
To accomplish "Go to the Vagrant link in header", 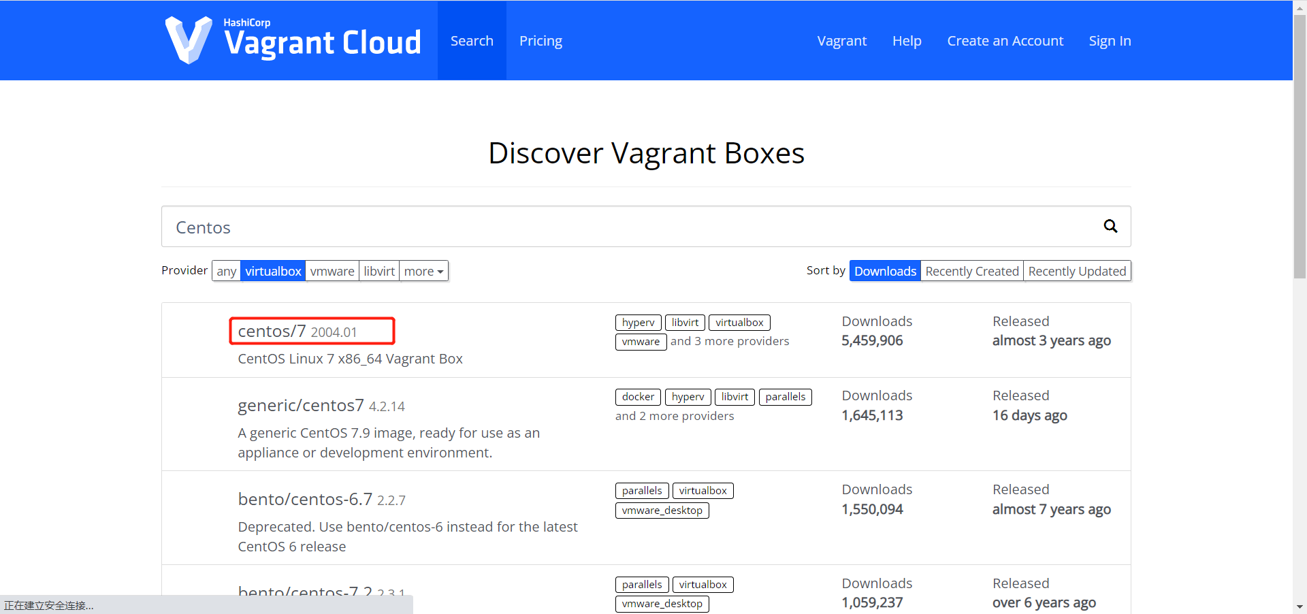I will (841, 41).
